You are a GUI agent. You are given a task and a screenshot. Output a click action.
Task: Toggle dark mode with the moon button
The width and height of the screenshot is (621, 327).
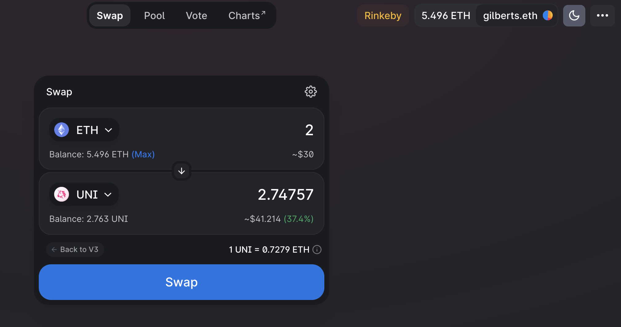(574, 15)
